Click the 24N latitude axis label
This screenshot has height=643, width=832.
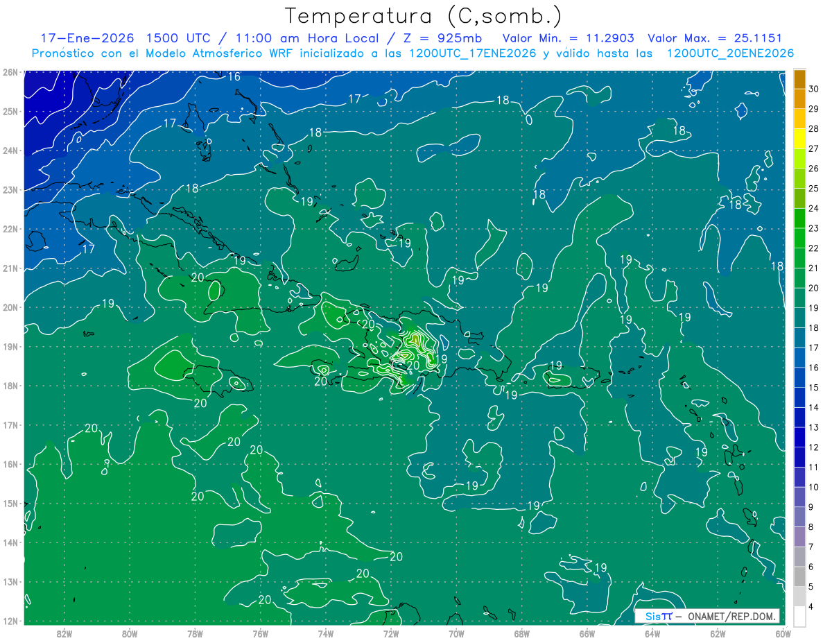pos(10,151)
